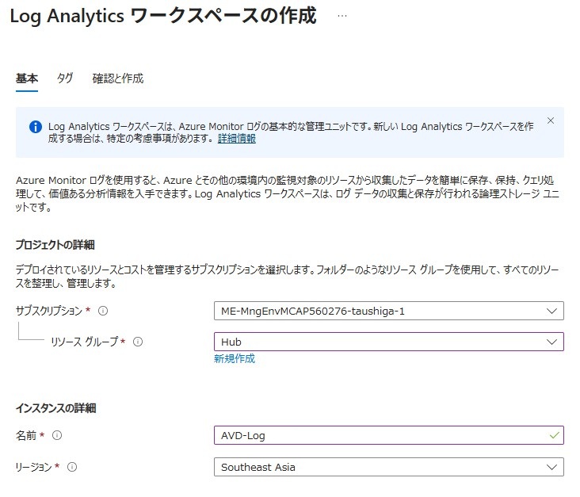Click green validation checkmark in AVD-Log field
Image resolution: width=580 pixels, height=497 pixels.
tap(553, 435)
